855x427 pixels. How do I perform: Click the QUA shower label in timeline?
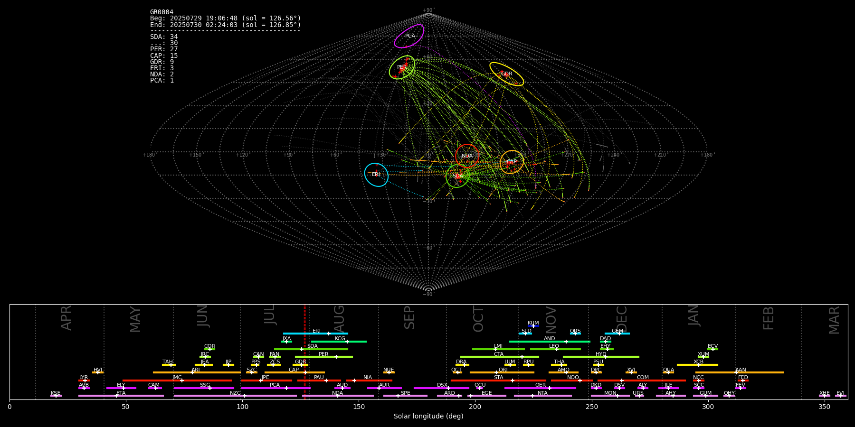pyautogui.click(x=668, y=370)
